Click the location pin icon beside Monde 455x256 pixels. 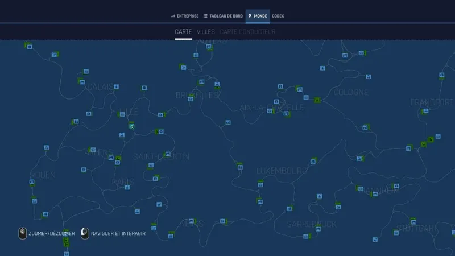pos(250,16)
